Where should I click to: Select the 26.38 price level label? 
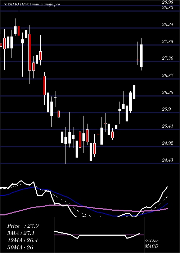167,93
